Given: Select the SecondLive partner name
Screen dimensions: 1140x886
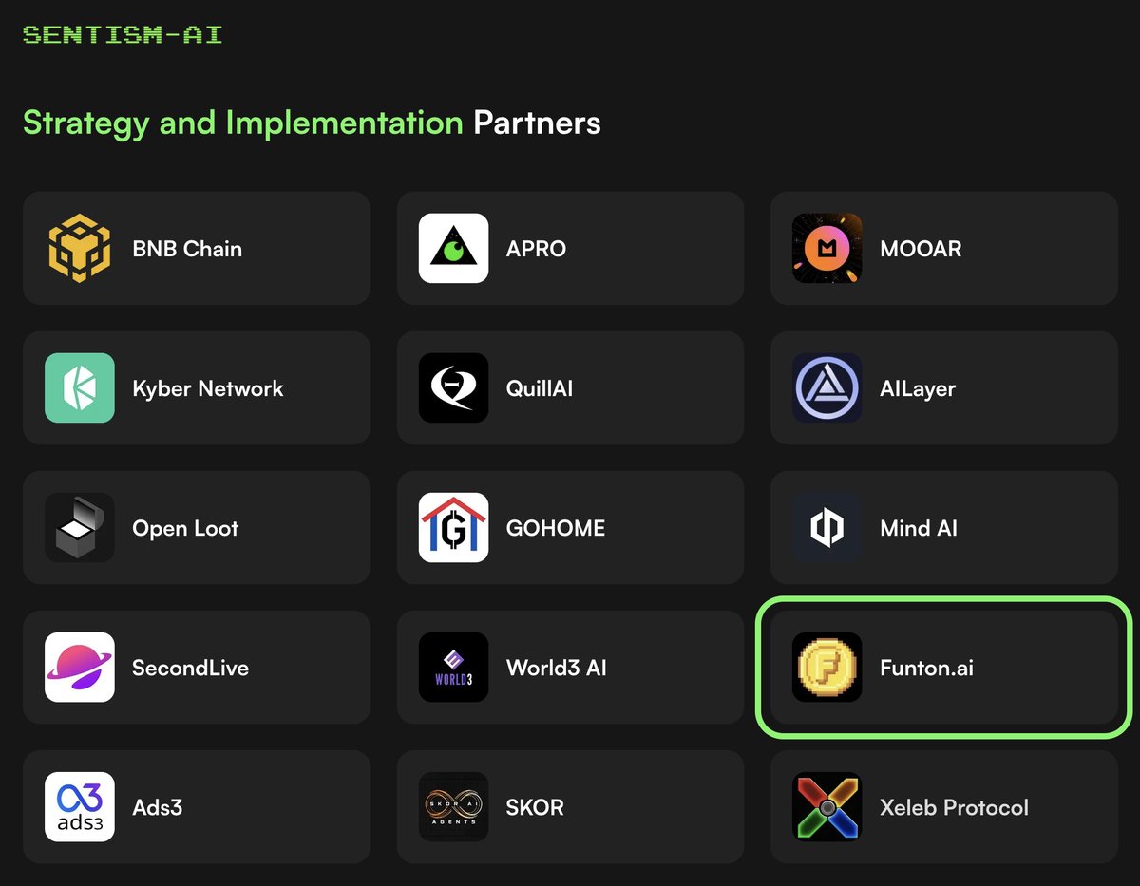Looking at the screenshot, I should coord(190,668).
